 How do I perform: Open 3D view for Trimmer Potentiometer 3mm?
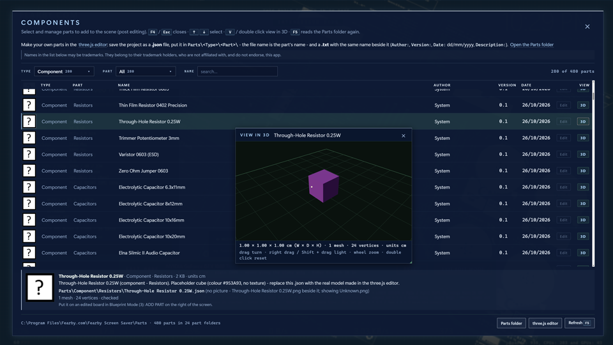pyautogui.click(x=583, y=138)
